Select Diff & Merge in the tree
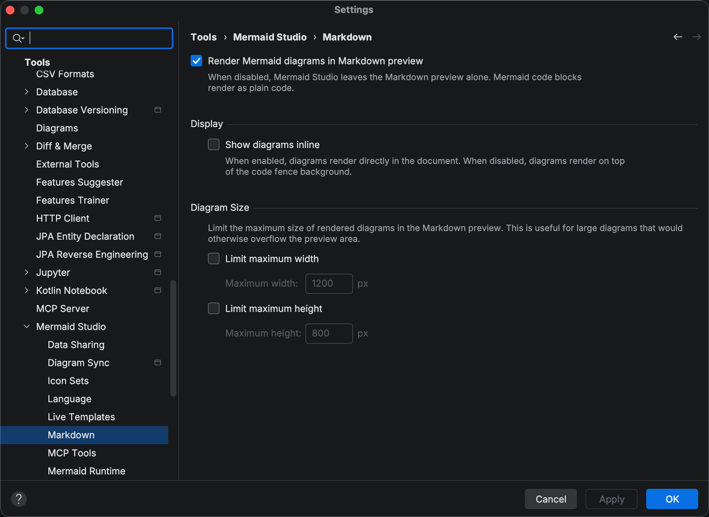This screenshot has width=709, height=517. click(64, 146)
